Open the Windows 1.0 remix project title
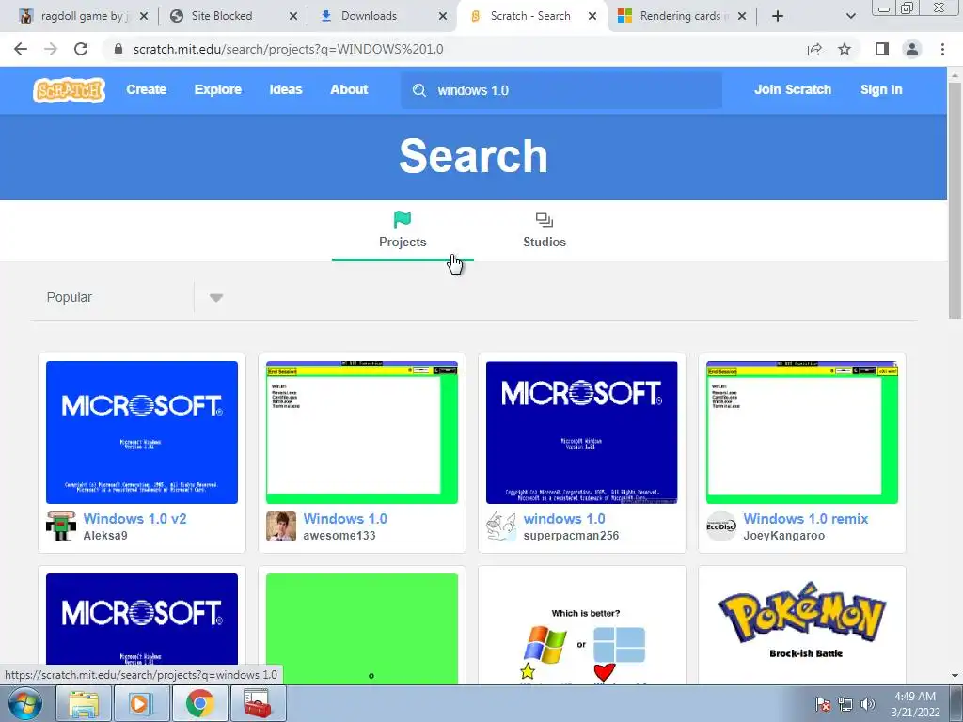The width and height of the screenshot is (963, 722). [x=806, y=519]
